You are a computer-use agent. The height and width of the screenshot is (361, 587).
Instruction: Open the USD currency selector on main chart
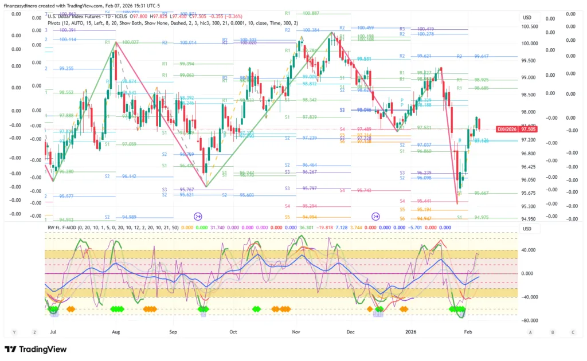tap(527, 17)
